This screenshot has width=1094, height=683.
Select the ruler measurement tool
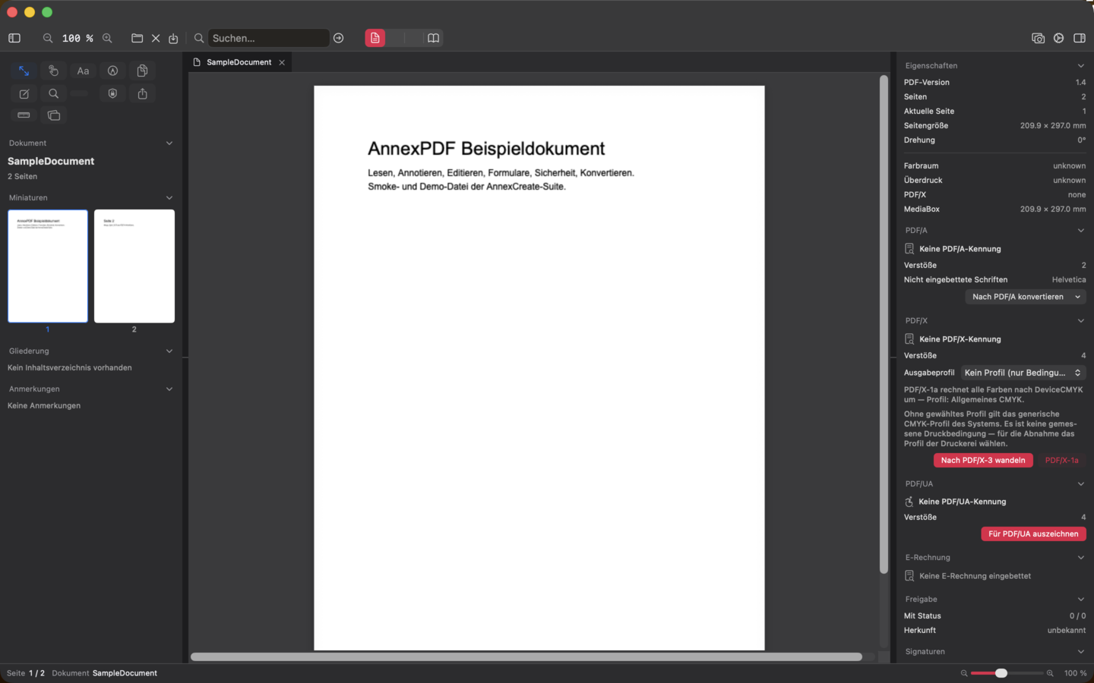pyautogui.click(x=24, y=115)
